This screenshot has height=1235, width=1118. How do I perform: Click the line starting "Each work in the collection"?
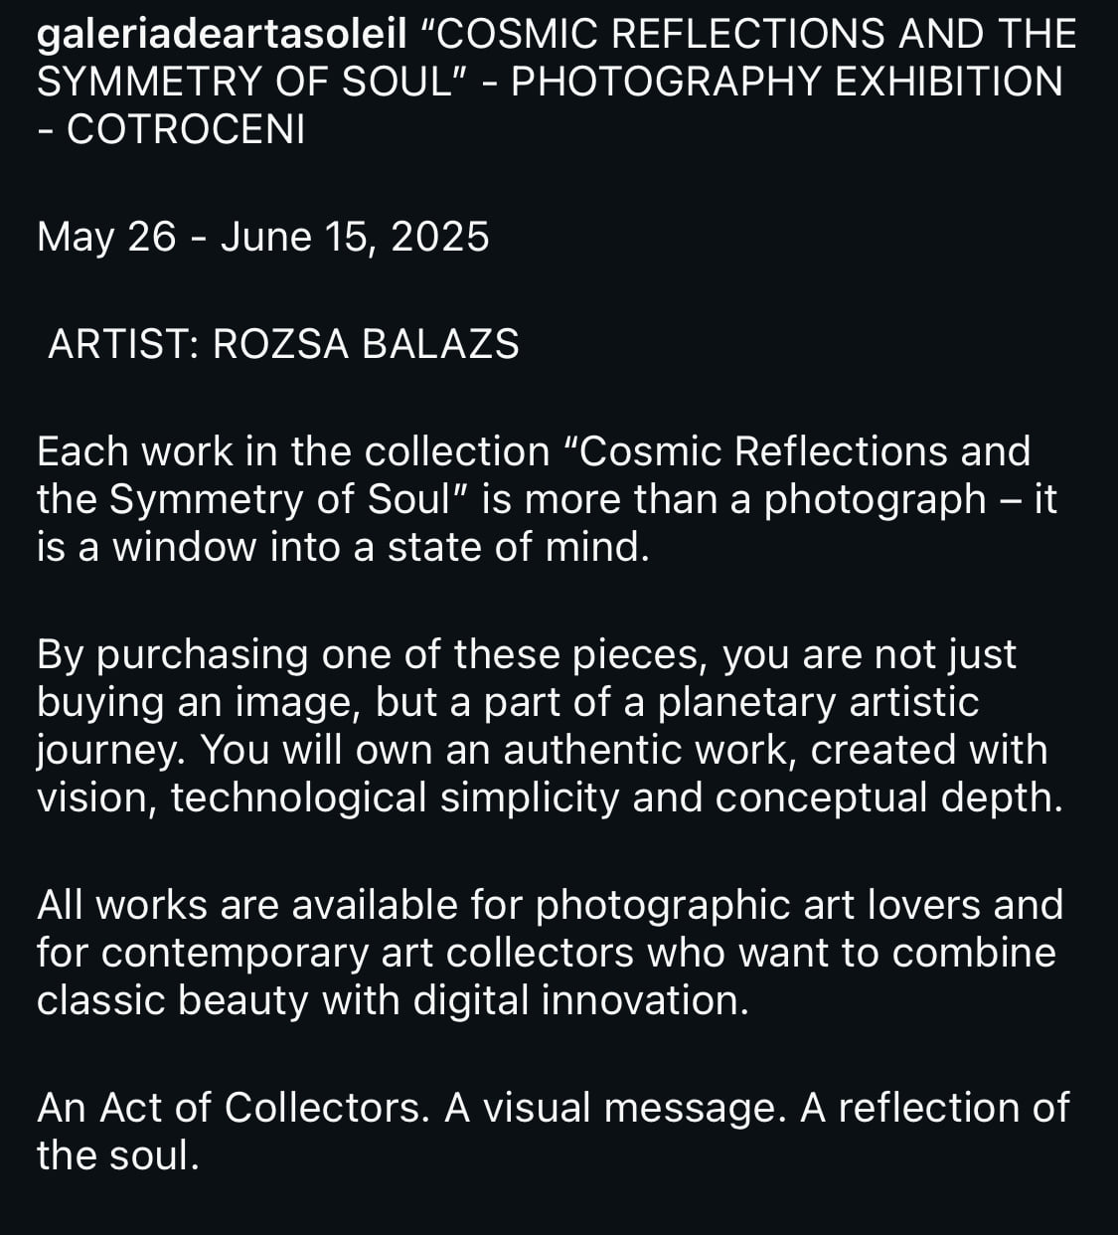tap(293, 452)
